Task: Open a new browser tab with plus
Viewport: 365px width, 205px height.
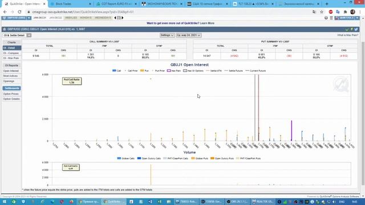Action: coord(327,4)
